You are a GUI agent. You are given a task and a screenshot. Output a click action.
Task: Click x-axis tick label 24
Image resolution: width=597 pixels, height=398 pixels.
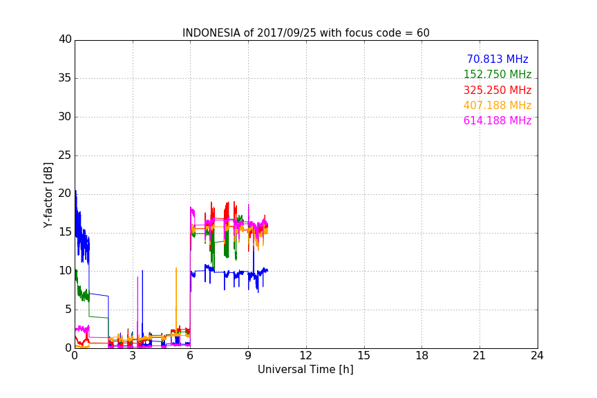[x=537, y=356]
